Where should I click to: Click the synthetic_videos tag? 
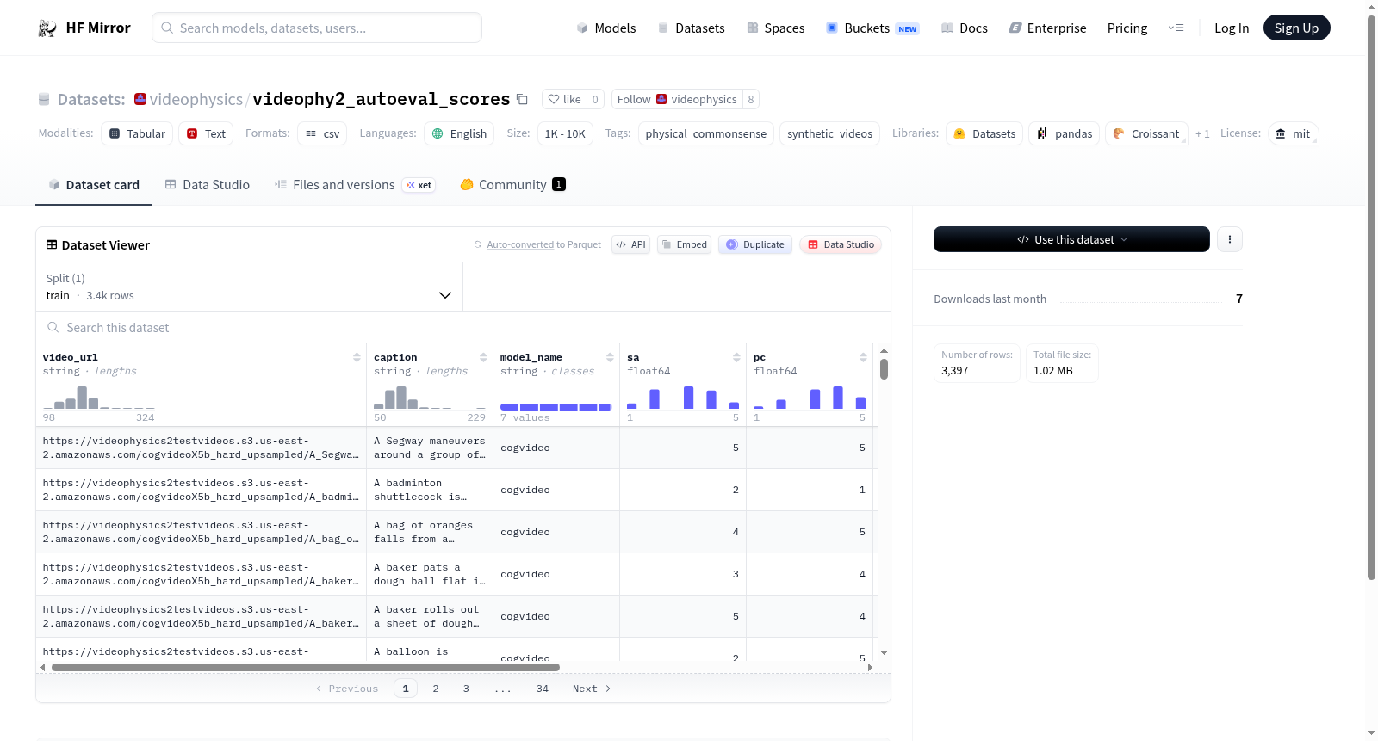[x=829, y=133]
